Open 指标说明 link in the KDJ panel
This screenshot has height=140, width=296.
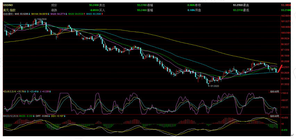pyautogui.click(x=275, y=92)
